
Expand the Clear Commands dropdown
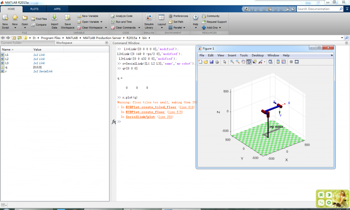[x=139, y=28]
